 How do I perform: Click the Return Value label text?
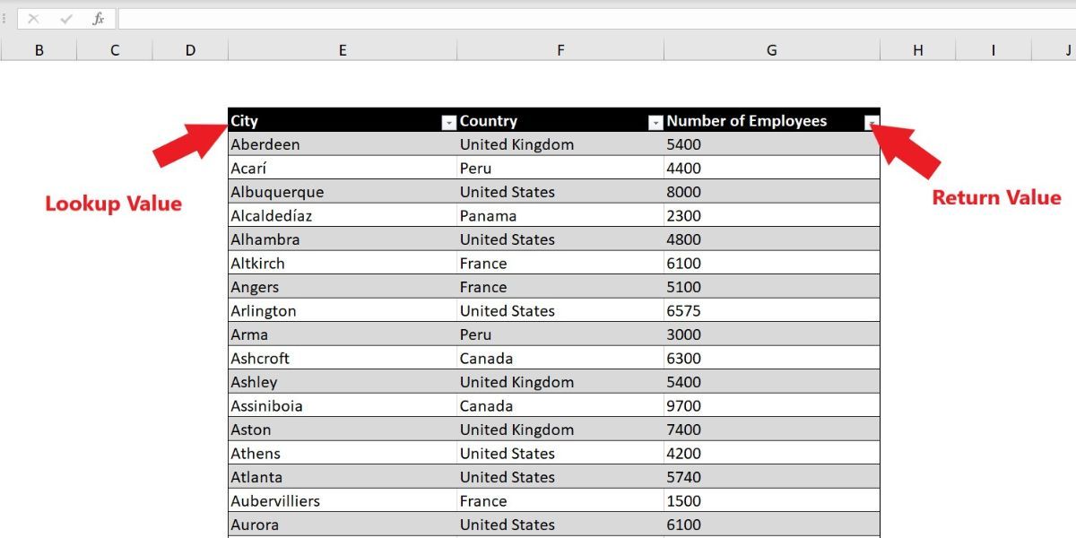coord(995,197)
